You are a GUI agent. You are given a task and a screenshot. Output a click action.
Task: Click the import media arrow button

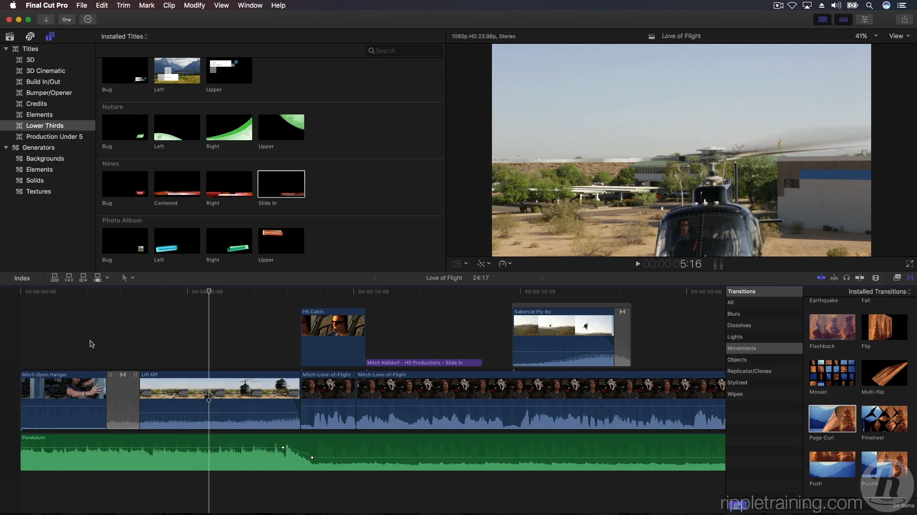click(x=46, y=20)
